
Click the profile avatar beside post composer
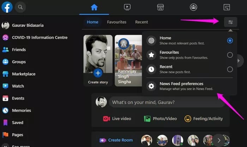pyautogui.click(x=101, y=102)
